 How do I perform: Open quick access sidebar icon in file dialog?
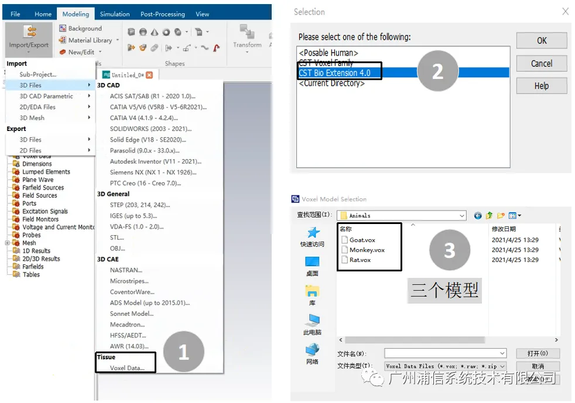coord(312,233)
